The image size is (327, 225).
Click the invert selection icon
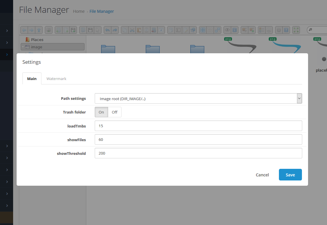[217, 30]
